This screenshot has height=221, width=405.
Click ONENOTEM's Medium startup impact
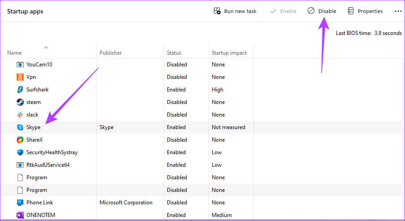point(222,215)
